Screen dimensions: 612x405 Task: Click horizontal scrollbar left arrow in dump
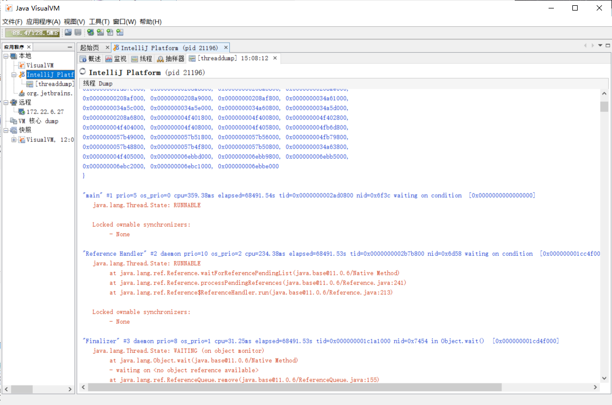[83, 387]
